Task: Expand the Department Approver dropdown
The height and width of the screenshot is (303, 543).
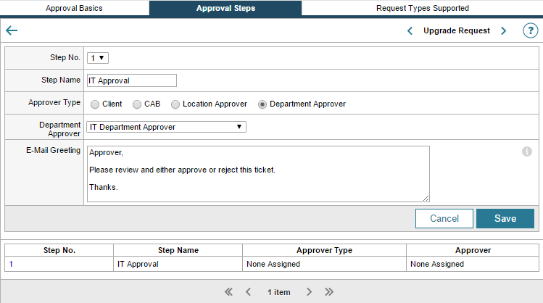Action: click(x=167, y=127)
